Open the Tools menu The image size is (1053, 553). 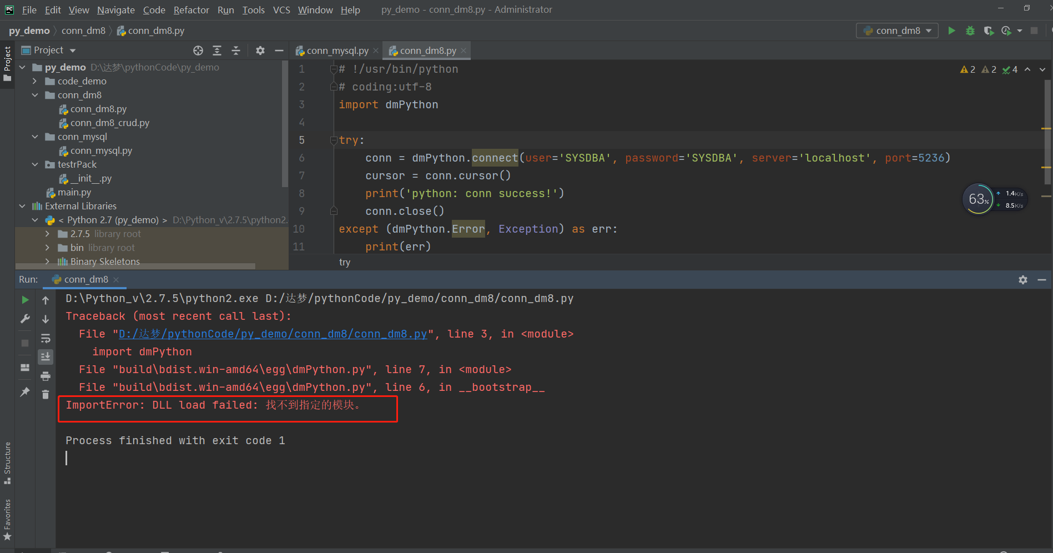(254, 10)
